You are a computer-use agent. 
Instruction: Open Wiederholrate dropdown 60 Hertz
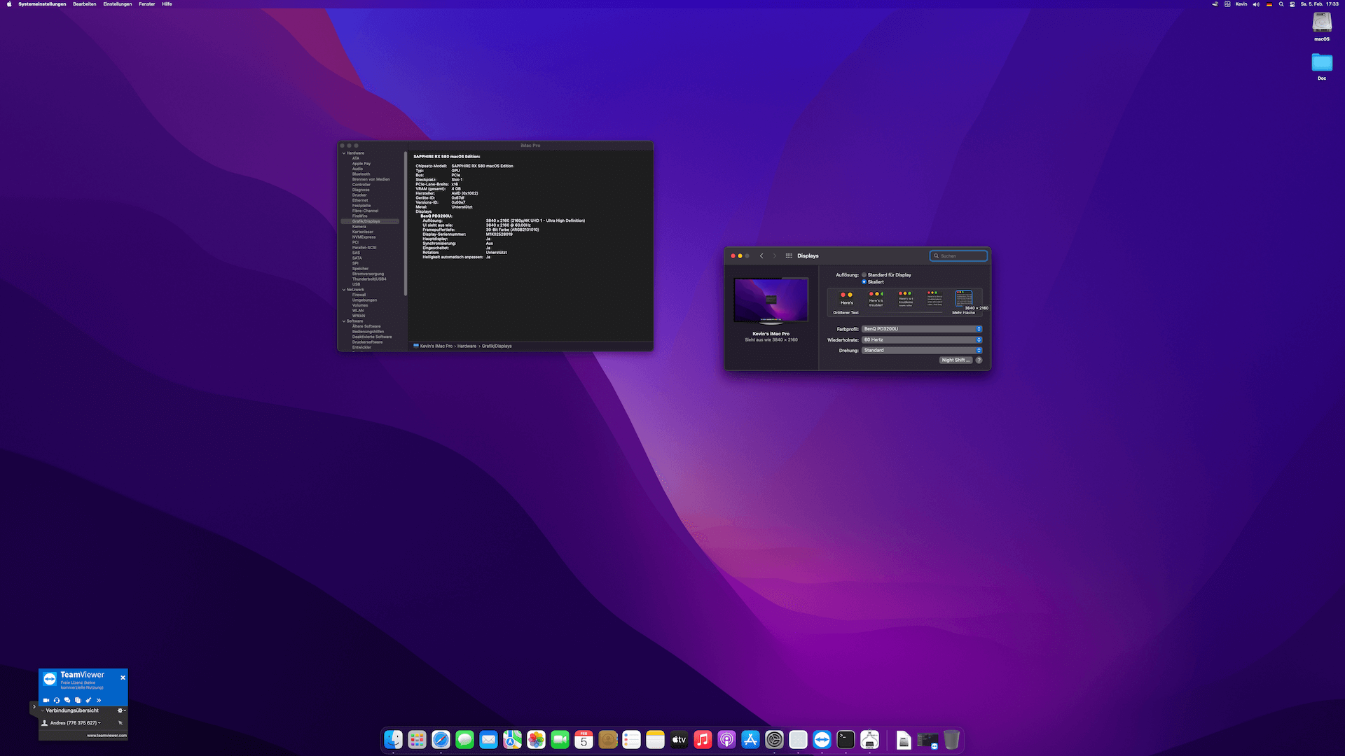922,339
